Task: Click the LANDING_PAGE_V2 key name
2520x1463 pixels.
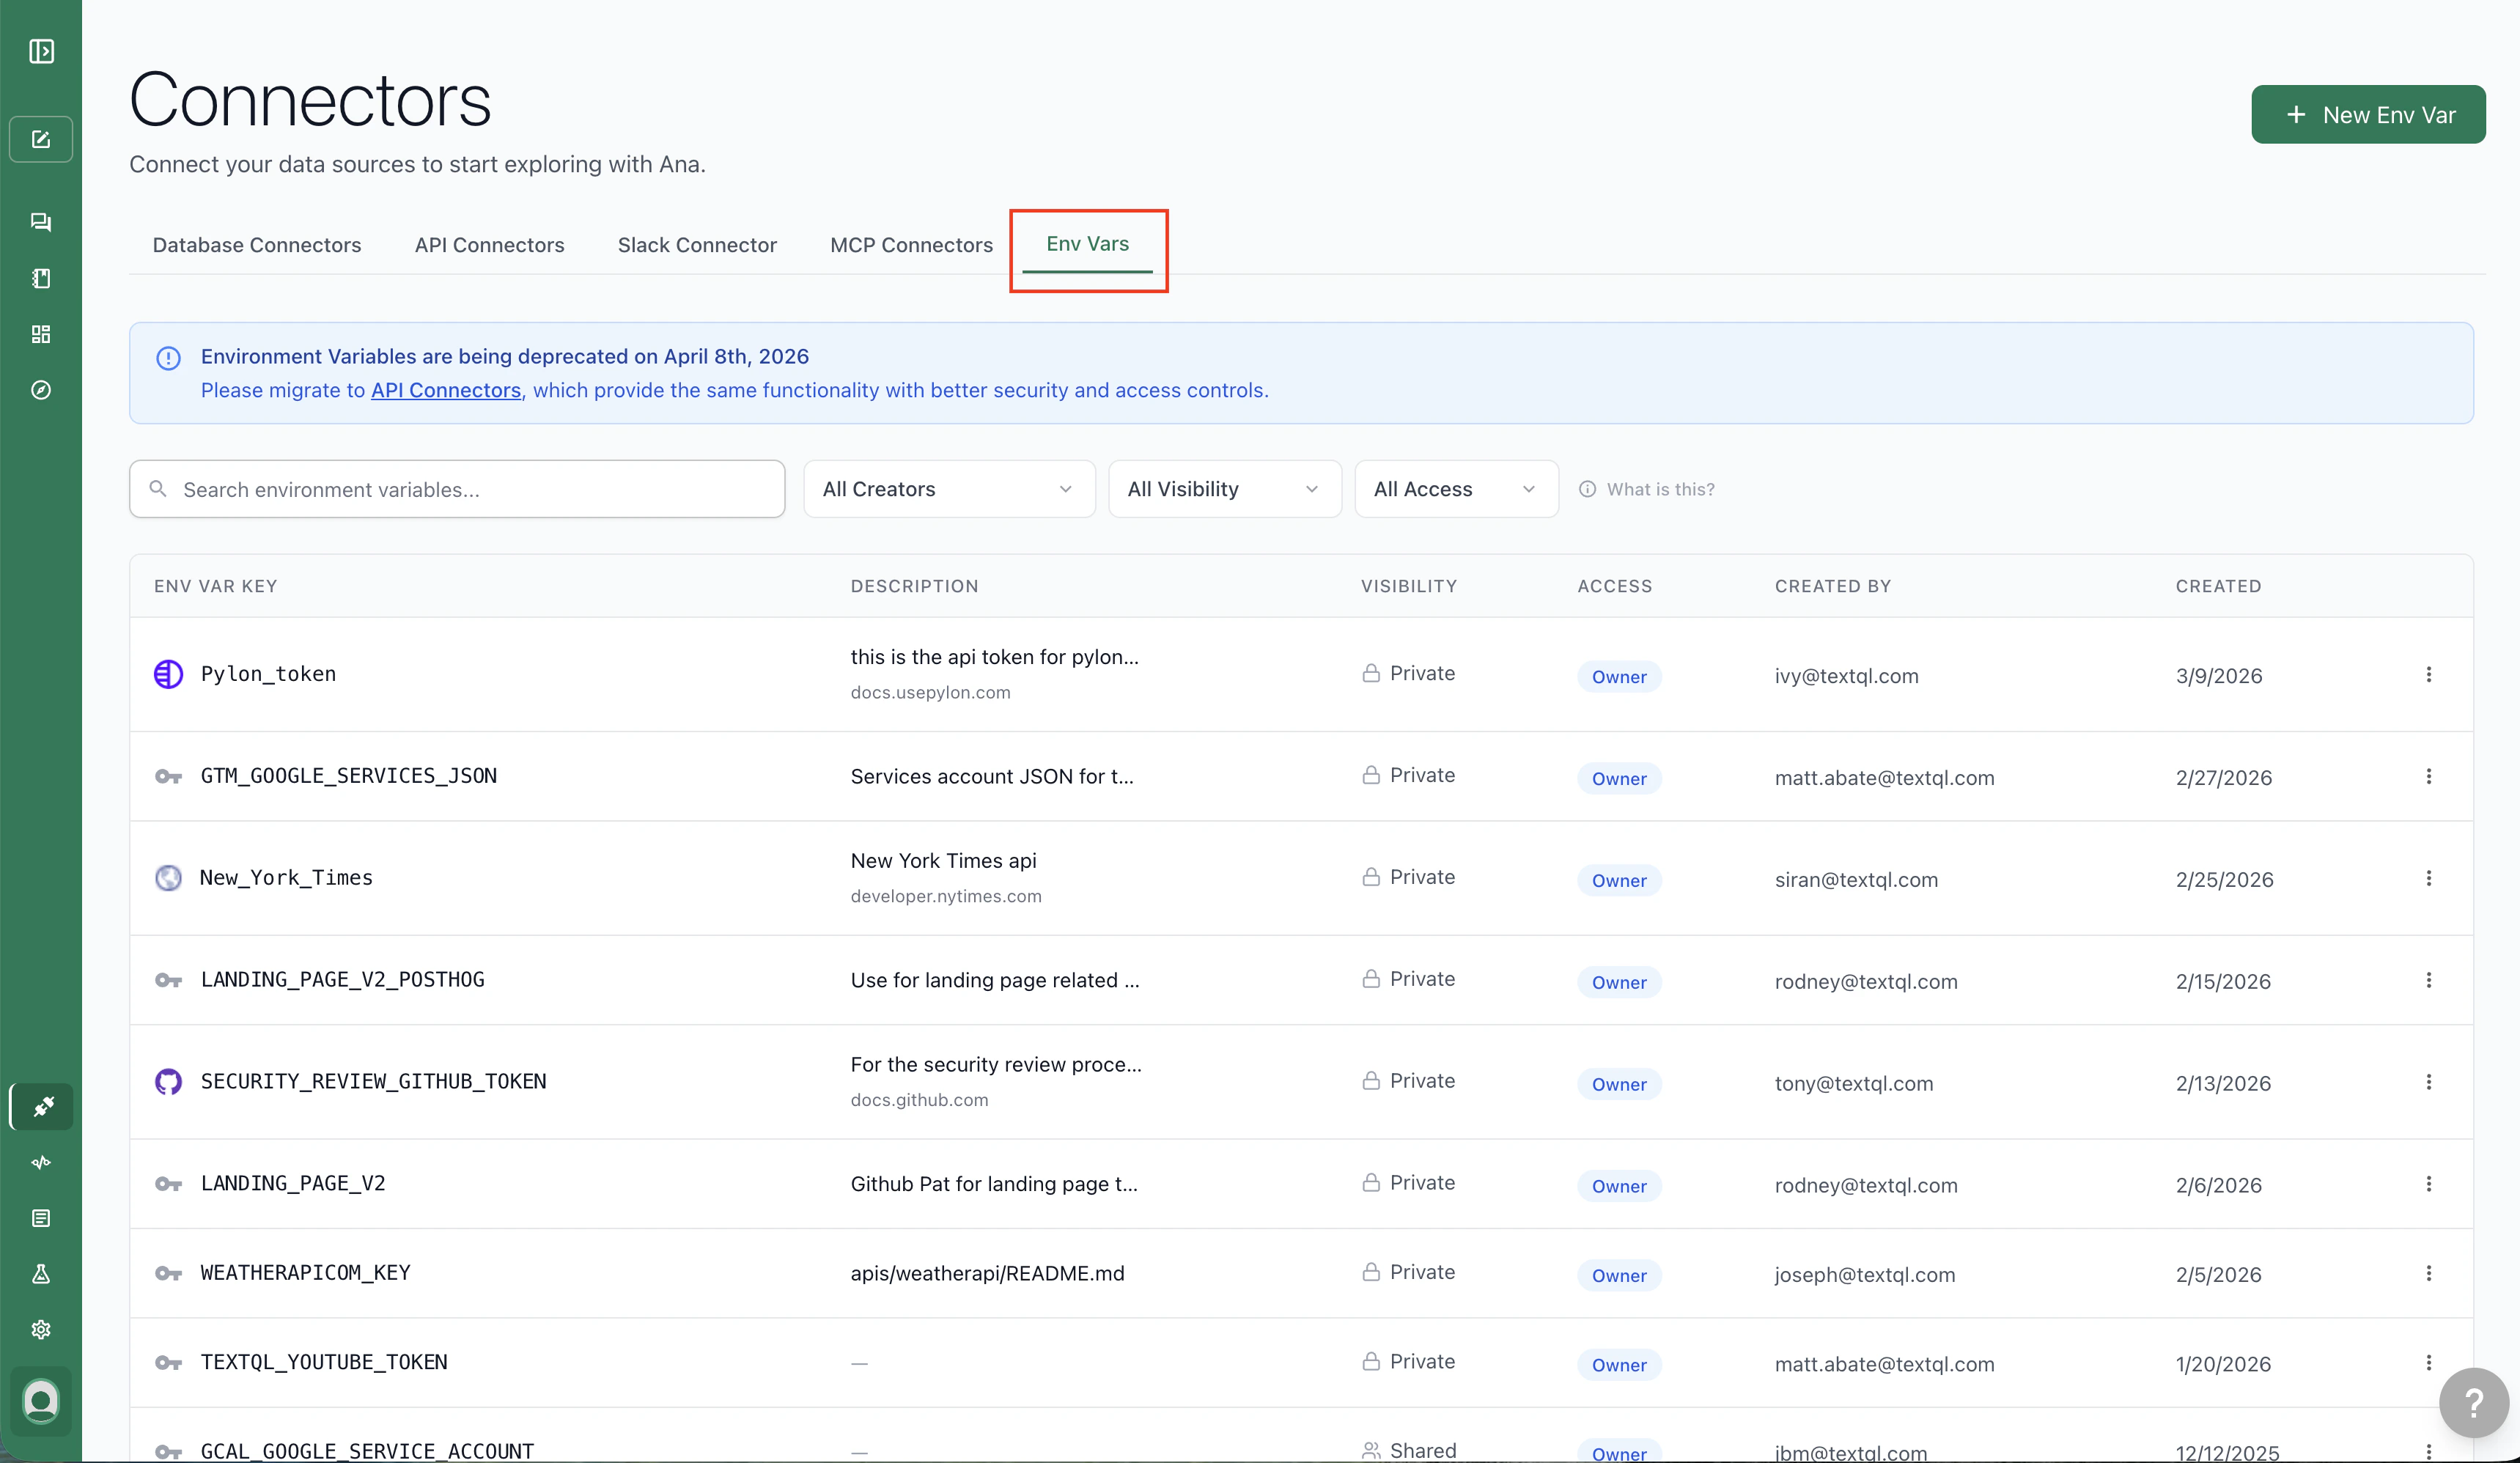Action: (293, 1184)
